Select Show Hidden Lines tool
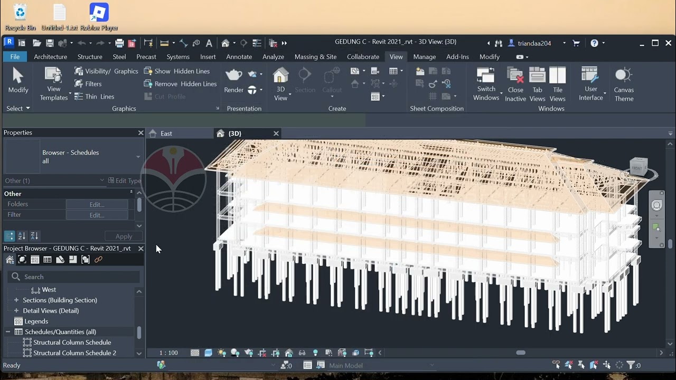 [x=176, y=71]
